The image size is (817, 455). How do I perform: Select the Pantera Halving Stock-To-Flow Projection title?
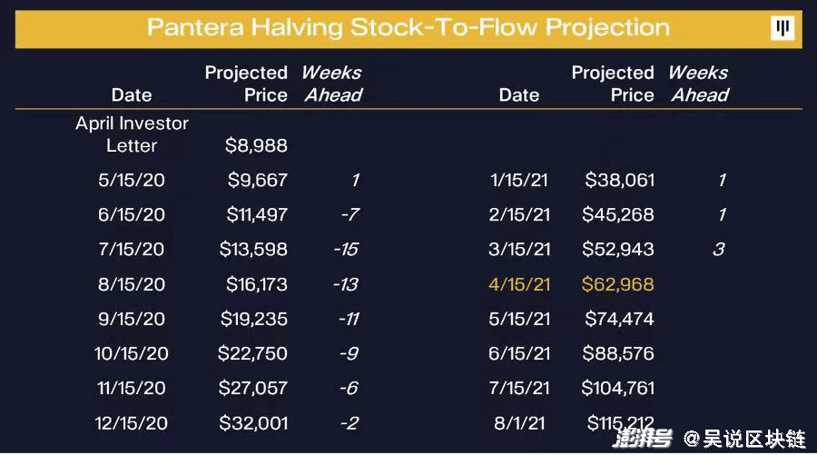pos(408,27)
